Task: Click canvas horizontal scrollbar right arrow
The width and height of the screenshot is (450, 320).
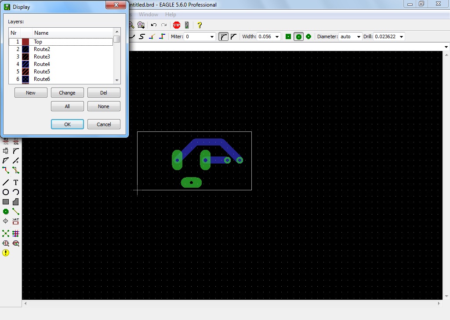Action: tap(439, 303)
